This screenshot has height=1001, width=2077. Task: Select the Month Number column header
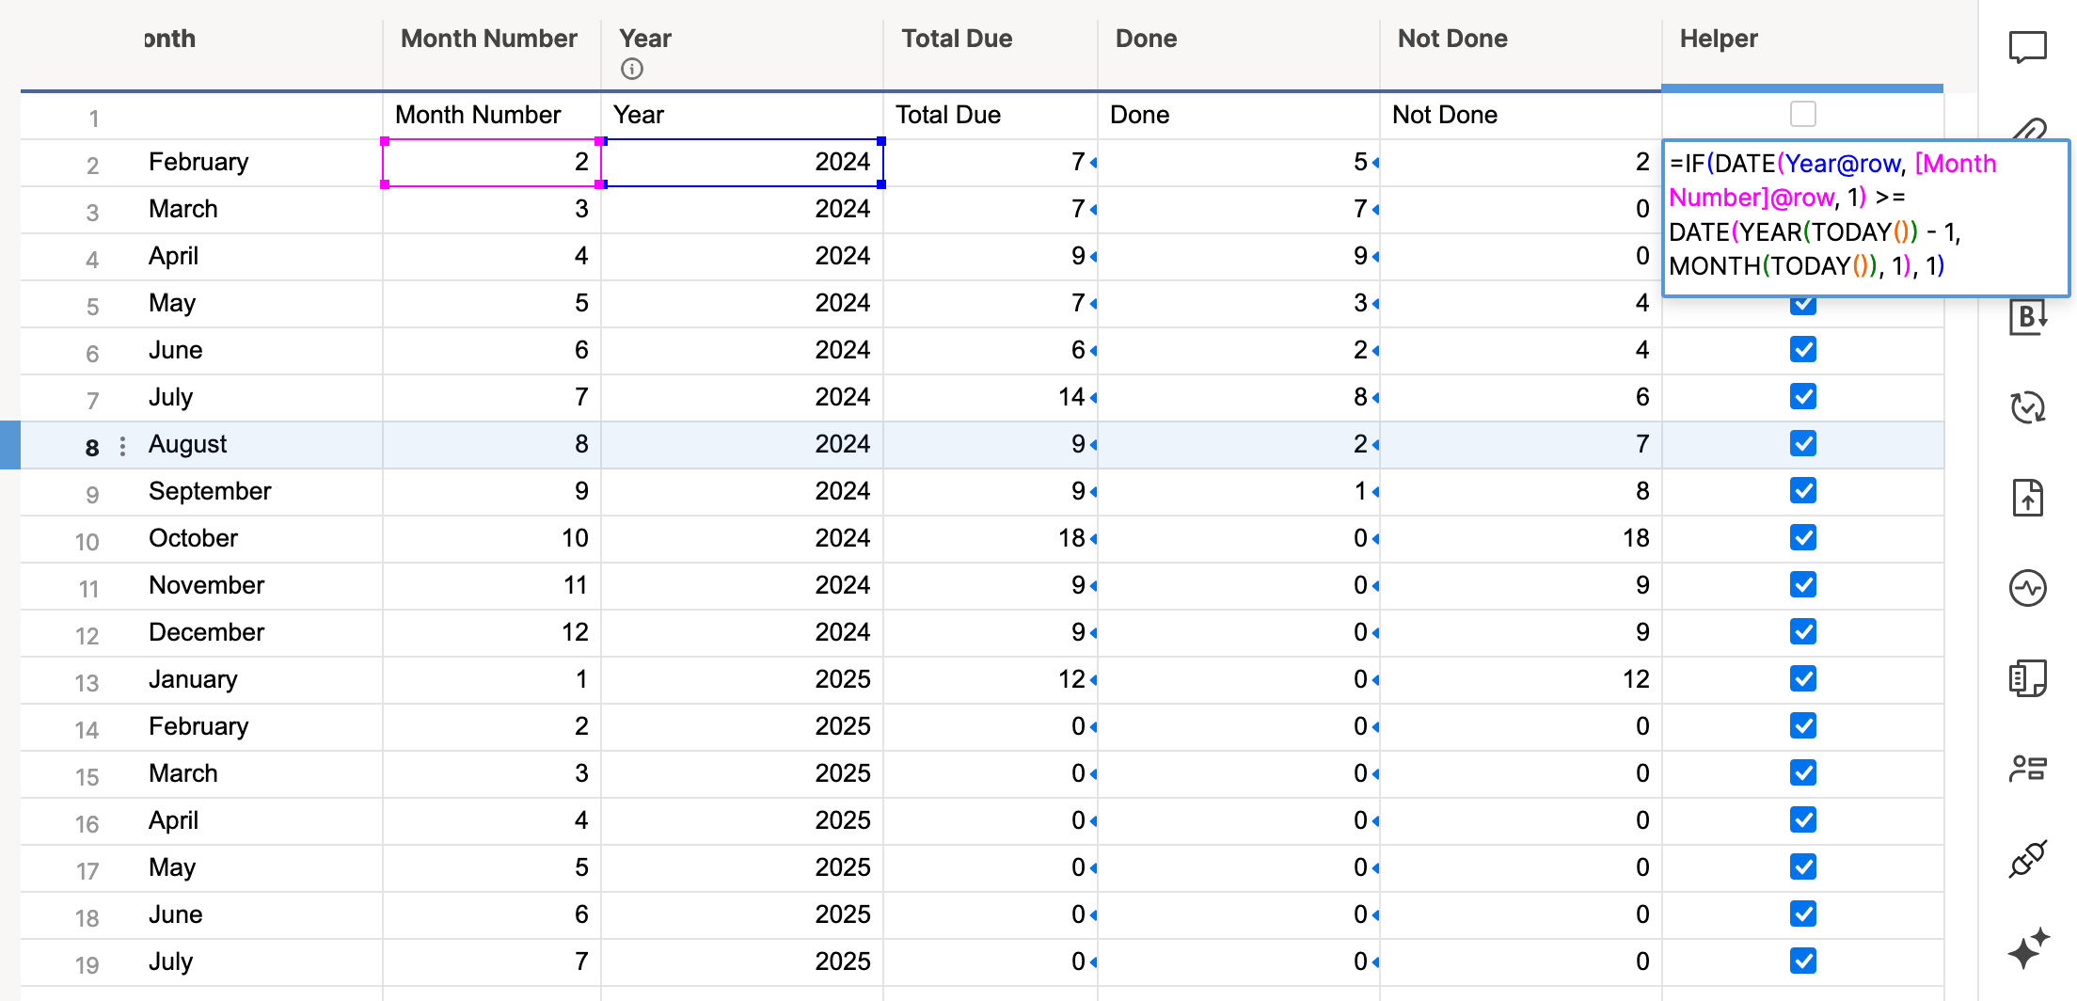pos(491,40)
